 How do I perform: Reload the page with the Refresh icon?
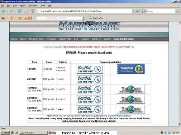pos(20,11)
